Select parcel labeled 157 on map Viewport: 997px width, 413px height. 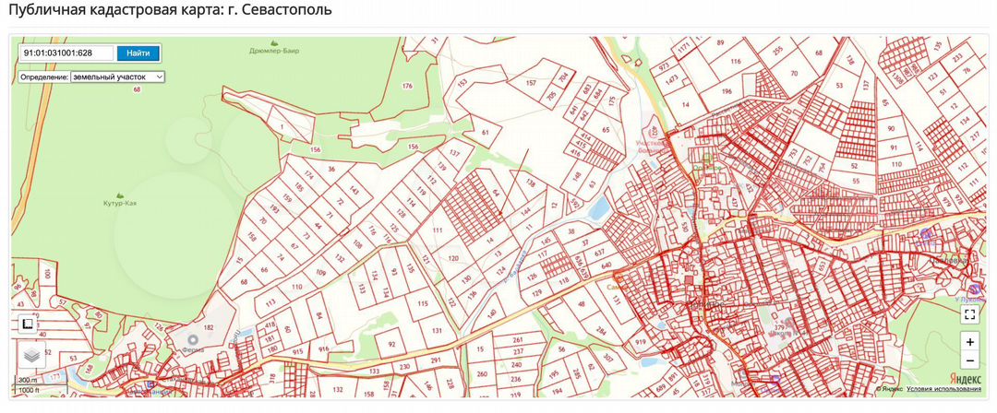(x=531, y=83)
